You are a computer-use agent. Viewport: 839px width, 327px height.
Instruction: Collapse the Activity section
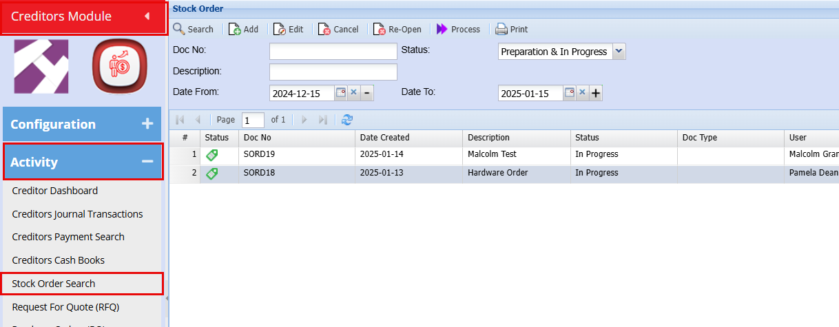(x=147, y=162)
